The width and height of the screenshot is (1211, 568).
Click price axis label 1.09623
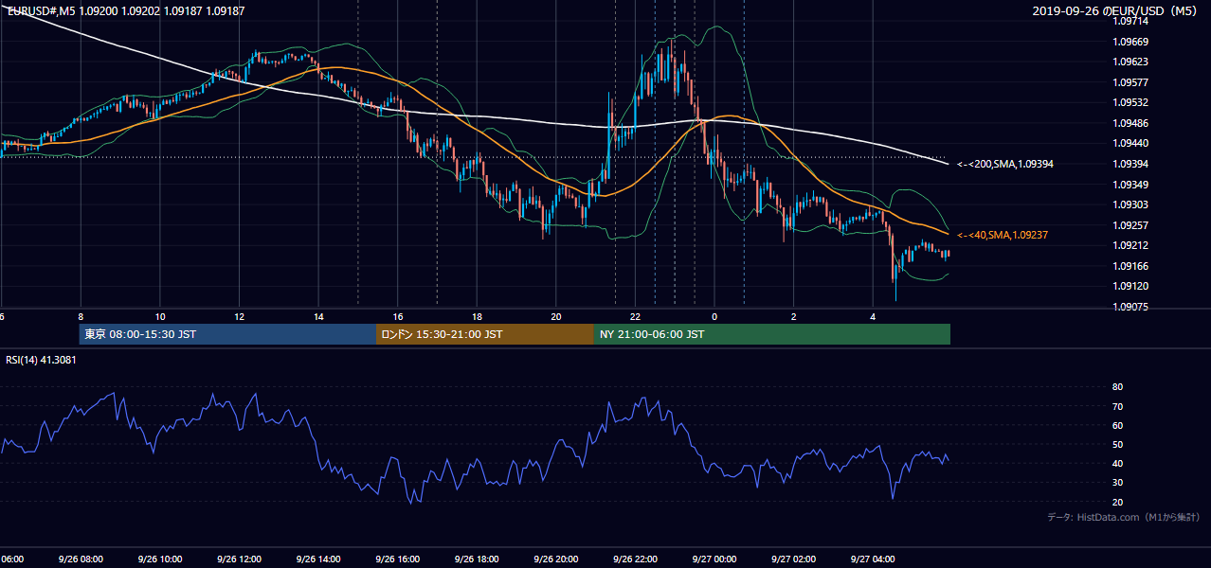click(1130, 62)
